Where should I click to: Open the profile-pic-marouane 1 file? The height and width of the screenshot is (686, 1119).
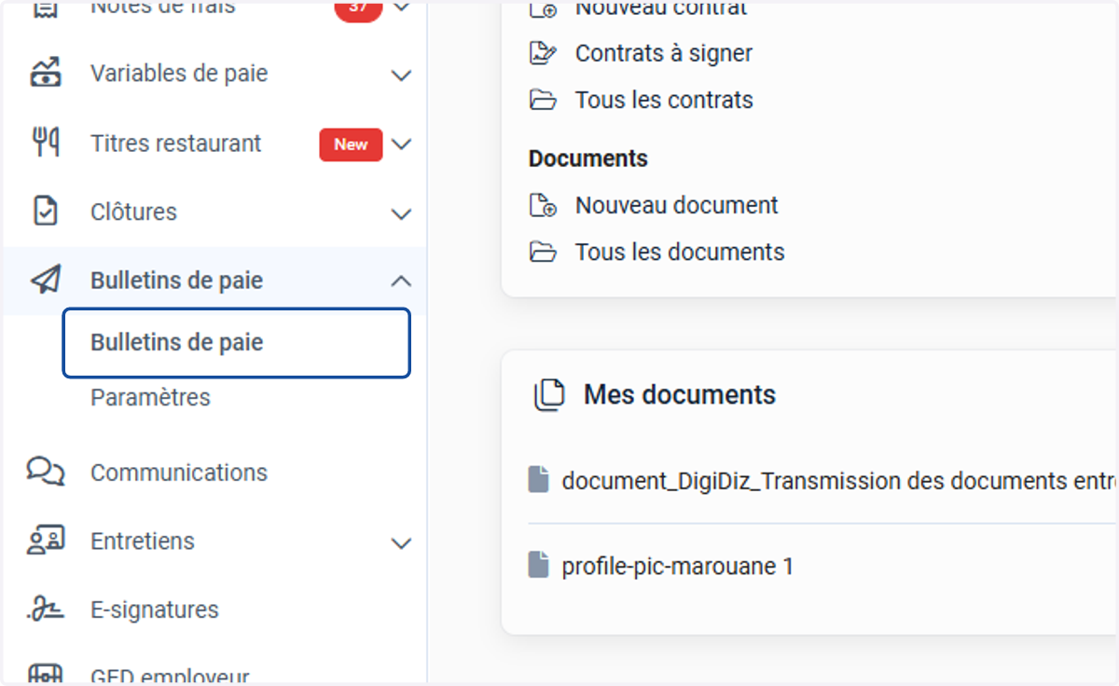[x=678, y=566]
